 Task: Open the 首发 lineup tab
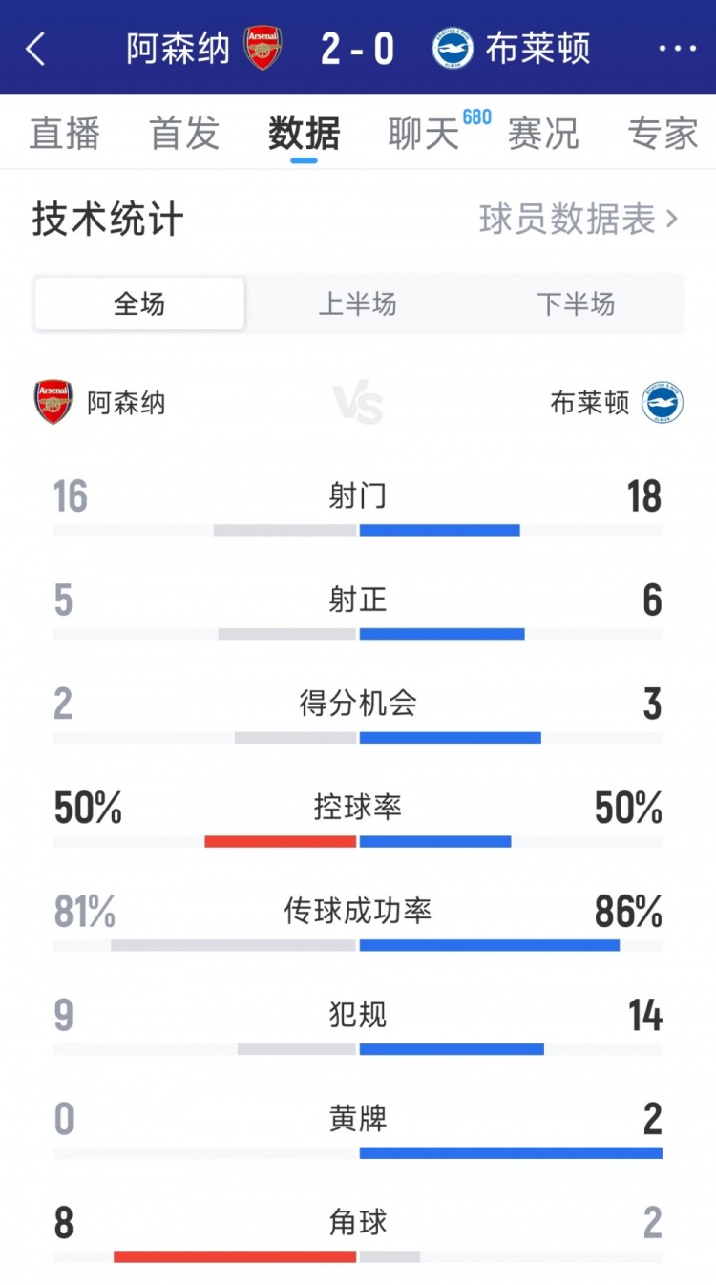click(184, 134)
